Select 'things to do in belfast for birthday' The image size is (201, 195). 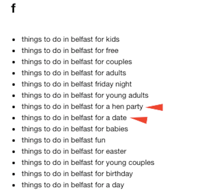tap(77, 174)
